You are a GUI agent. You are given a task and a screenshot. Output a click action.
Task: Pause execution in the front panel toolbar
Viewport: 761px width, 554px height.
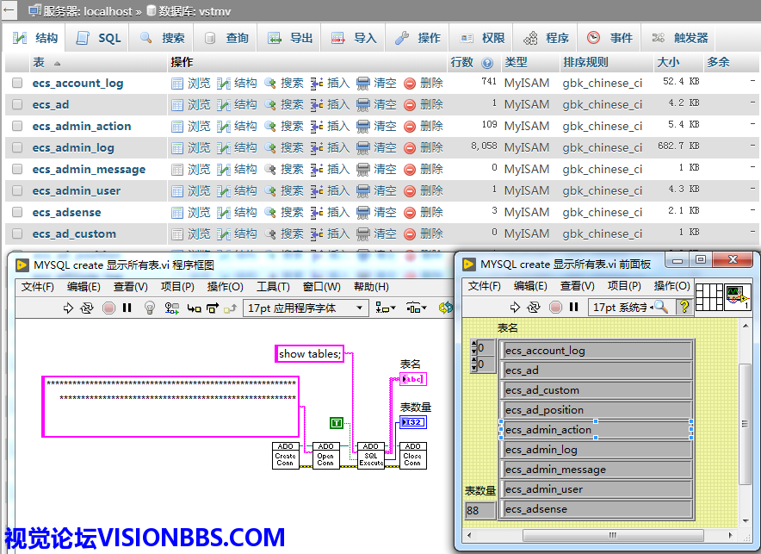pos(574,307)
